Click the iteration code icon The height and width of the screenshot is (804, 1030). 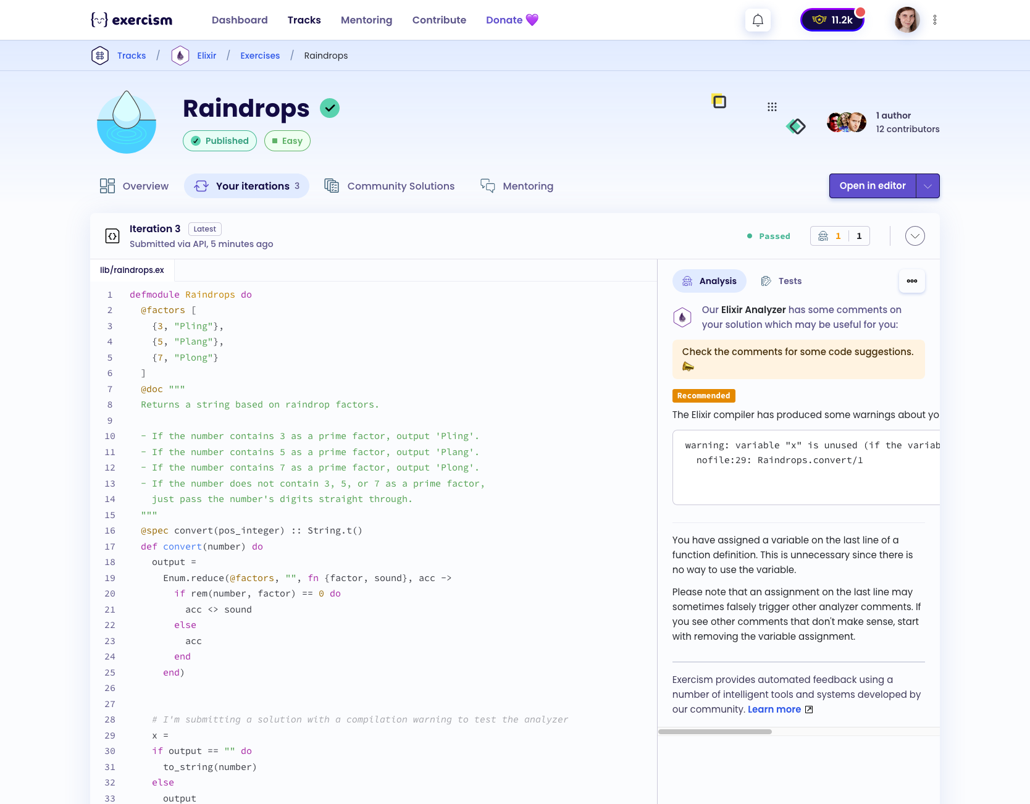(x=112, y=236)
